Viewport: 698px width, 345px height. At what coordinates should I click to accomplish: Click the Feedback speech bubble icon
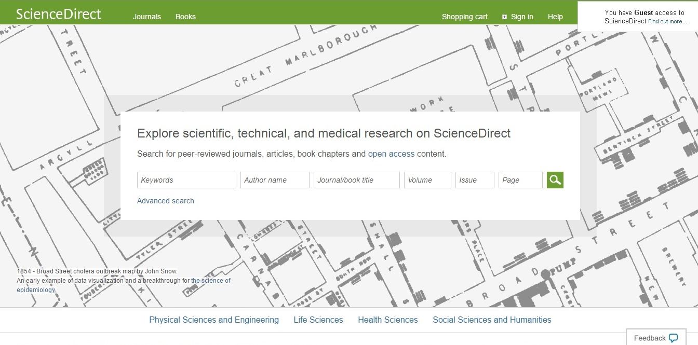point(673,338)
